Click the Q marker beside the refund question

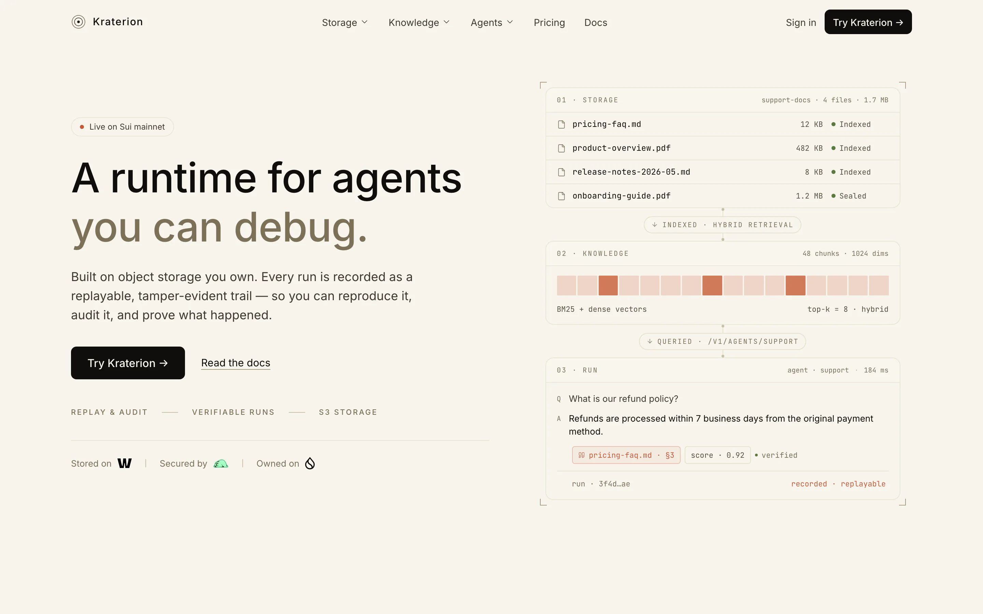(559, 399)
